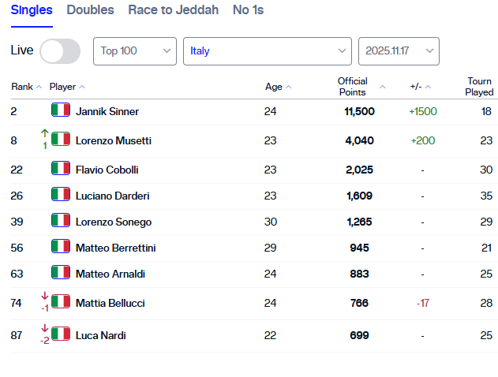
Task: Click the flag beside Flavio Cobolli
Action: [x=61, y=169]
